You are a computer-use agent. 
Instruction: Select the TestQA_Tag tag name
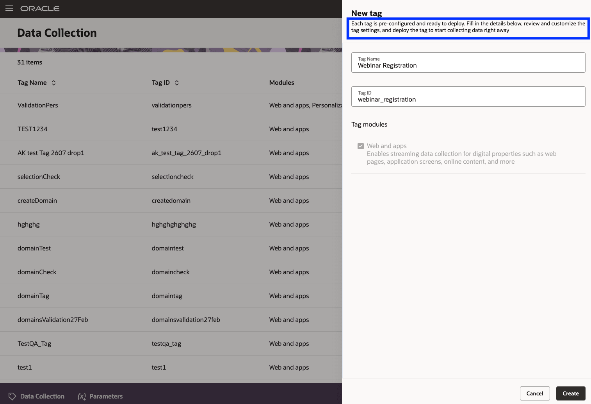pyautogui.click(x=34, y=343)
